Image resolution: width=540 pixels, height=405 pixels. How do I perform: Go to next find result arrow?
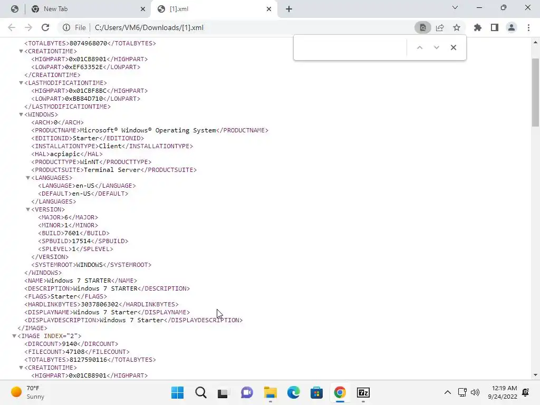click(x=436, y=47)
